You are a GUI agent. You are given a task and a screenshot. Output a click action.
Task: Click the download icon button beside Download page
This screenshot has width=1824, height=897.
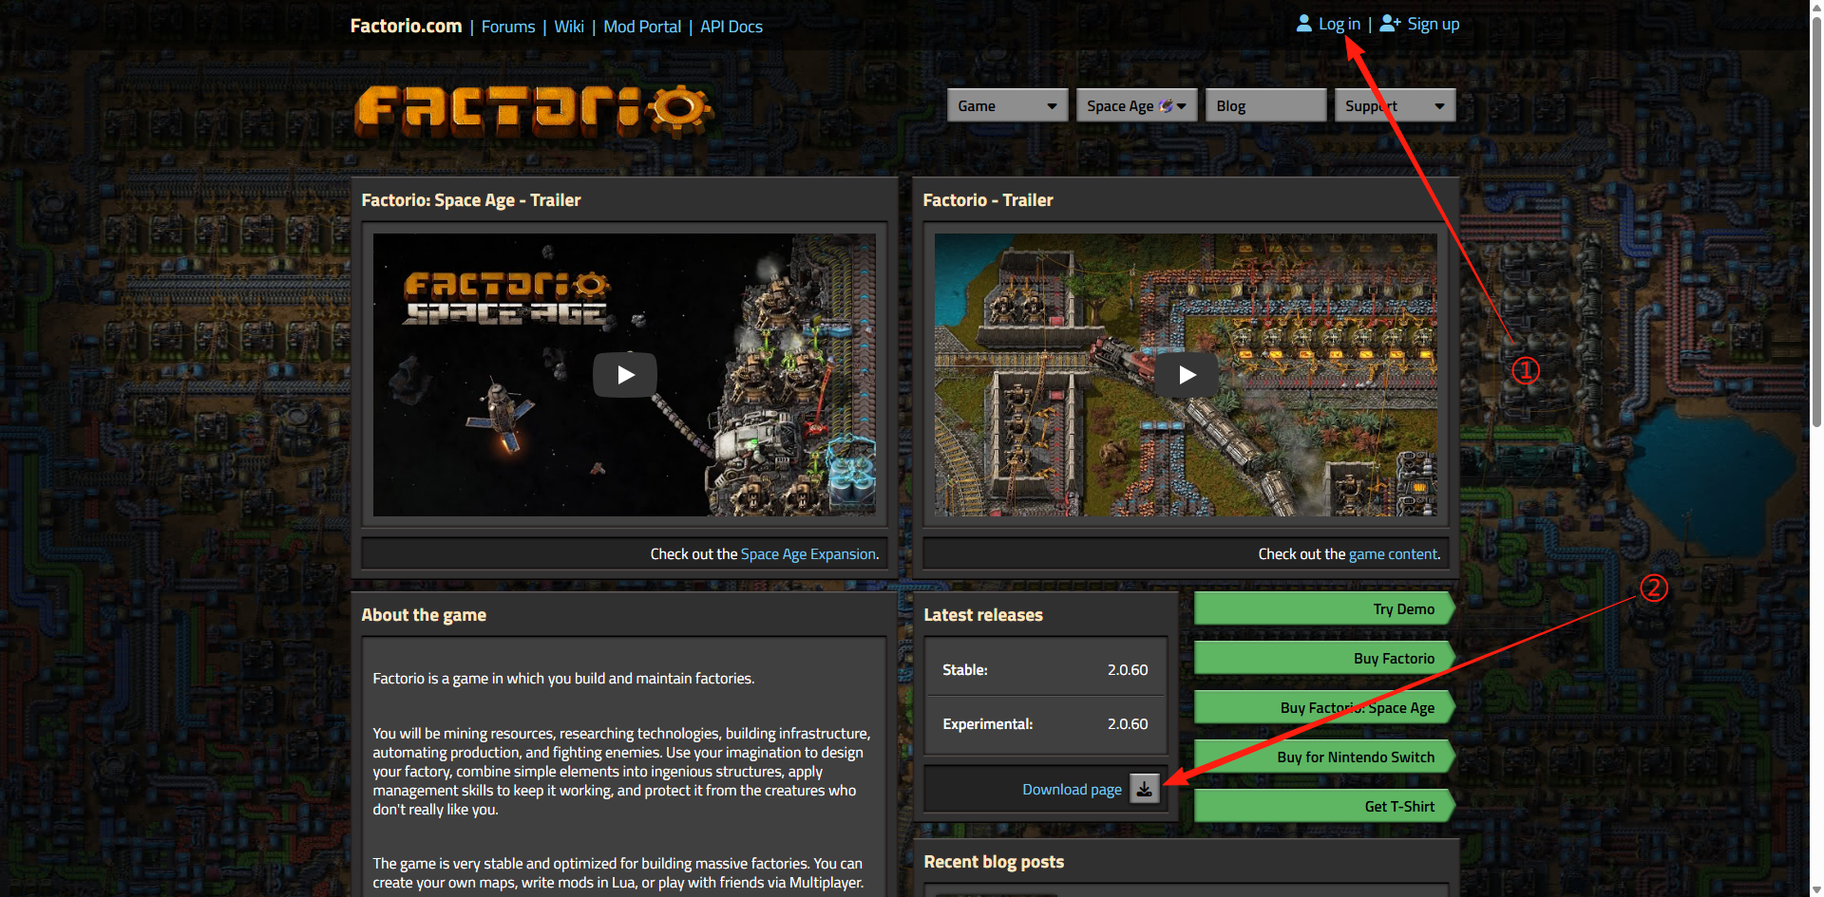click(x=1145, y=789)
